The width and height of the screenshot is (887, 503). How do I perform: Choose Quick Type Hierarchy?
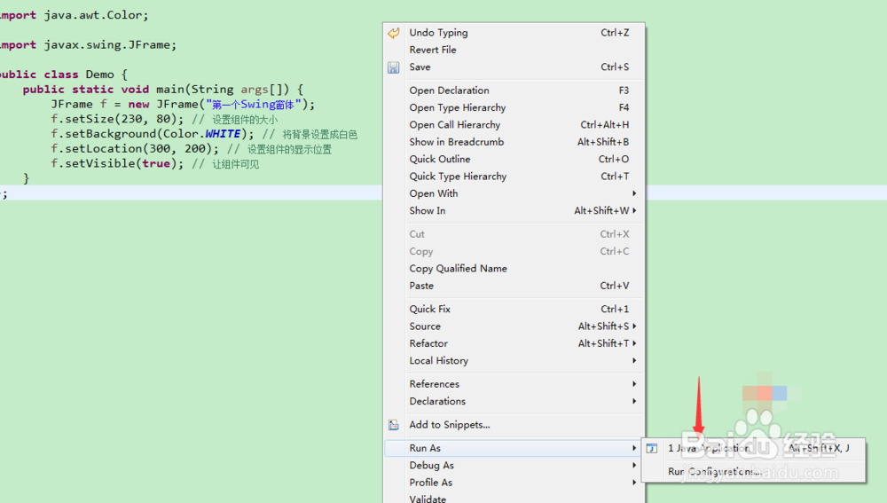point(514,177)
